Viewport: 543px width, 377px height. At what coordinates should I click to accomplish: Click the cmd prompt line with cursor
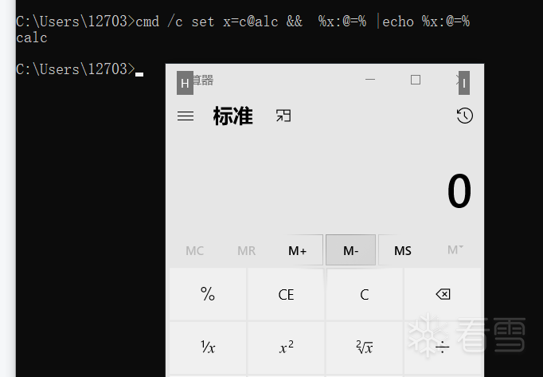pyautogui.click(x=80, y=69)
